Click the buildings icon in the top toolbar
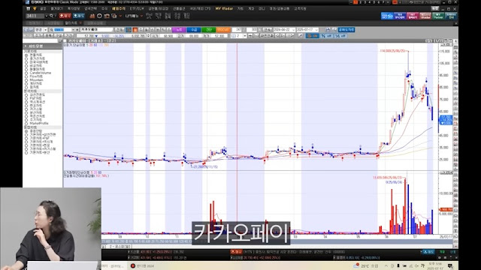The width and height of the screenshot is (481, 270). click(92, 16)
